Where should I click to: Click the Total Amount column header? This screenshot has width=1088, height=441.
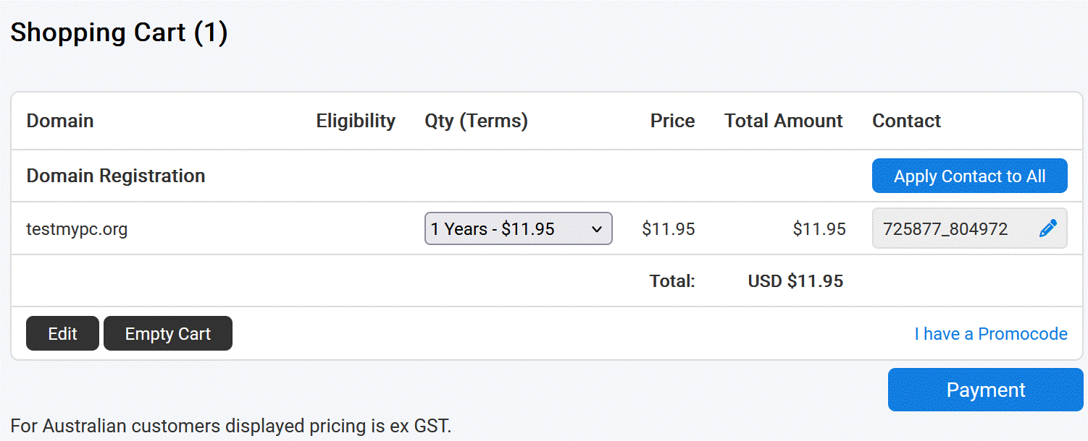[x=783, y=121]
